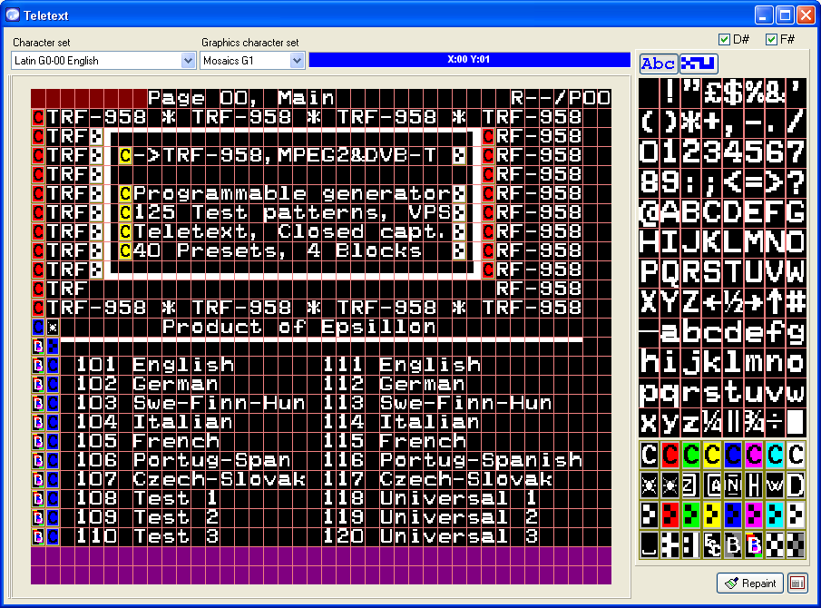Screen dimensions: 821x608
Task: Choose the boxed N normal size code
Action: tap(733, 485)
